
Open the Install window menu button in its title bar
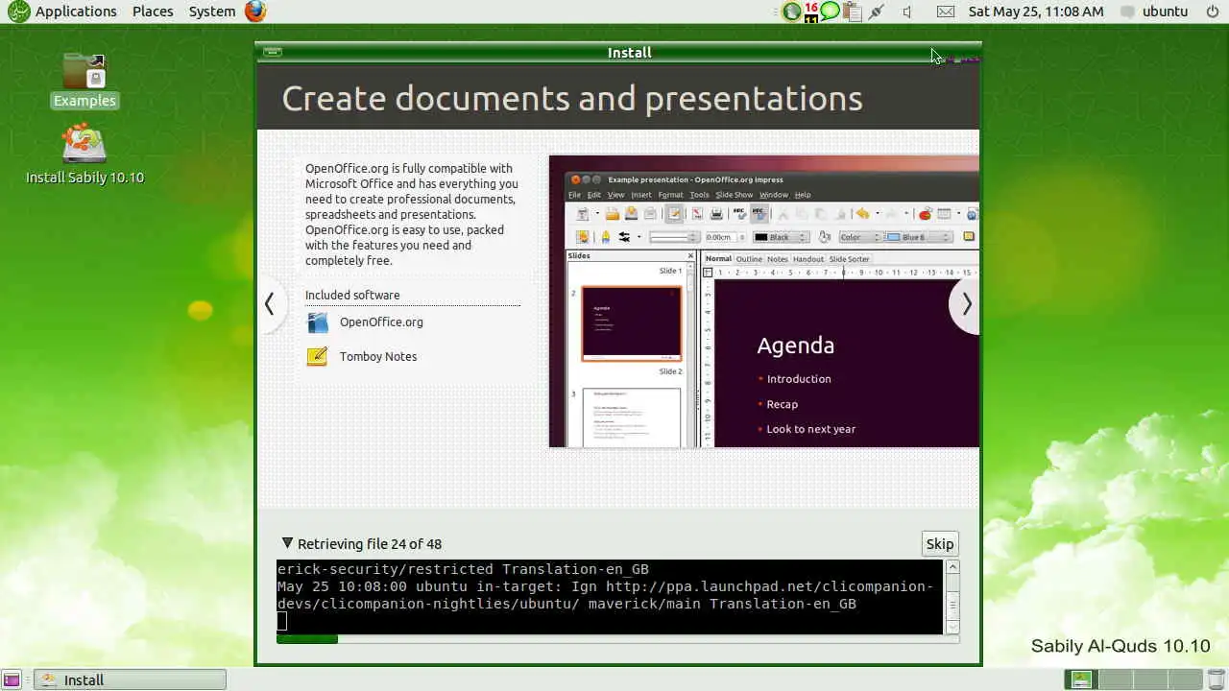pyautogui.click(x=273, y=52)
